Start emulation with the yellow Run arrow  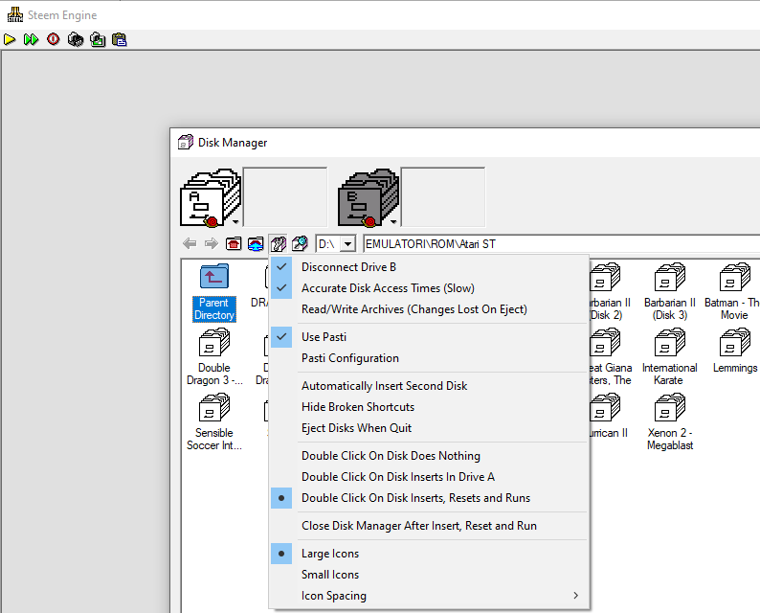pos(10,39)
